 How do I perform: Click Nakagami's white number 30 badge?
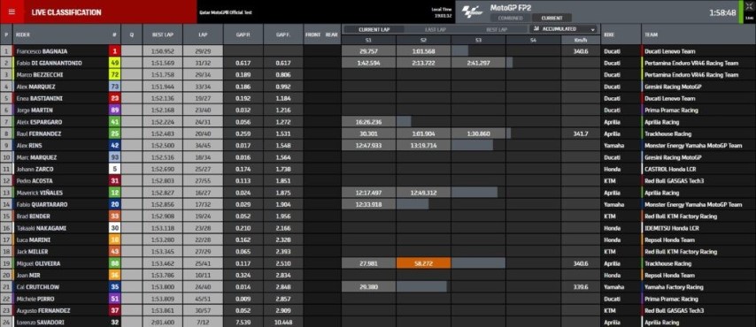coord(115,228)
